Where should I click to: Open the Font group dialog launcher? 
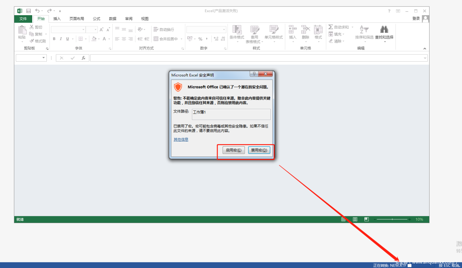(110, 49)
